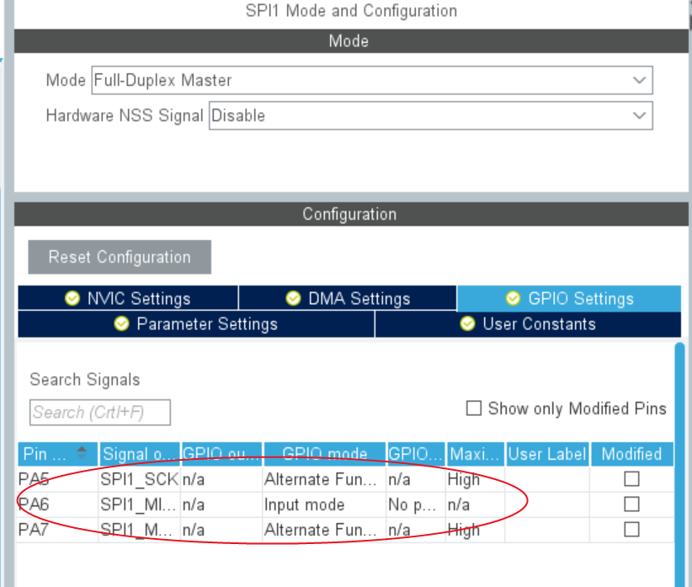The width and height of the screenshot is (692, 587).
Task: Check the Modified box for PA5
Action: tap(631, 479)
